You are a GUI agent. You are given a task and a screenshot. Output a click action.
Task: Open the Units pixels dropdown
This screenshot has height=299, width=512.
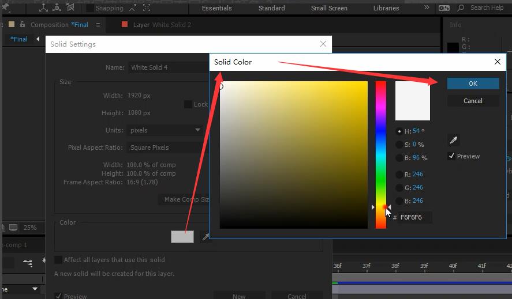(165, 130)
